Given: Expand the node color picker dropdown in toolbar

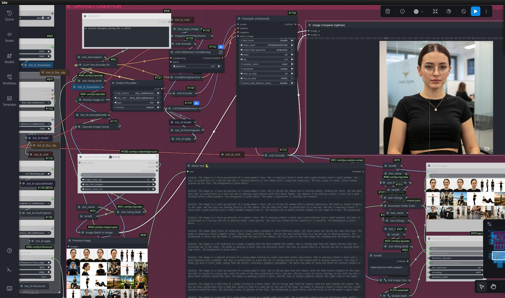Looking at the screenshot, I should pyautogui.click(x=419, y=12).
